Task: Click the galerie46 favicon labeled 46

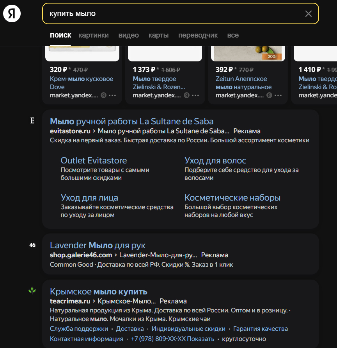Action: point(32,245)
